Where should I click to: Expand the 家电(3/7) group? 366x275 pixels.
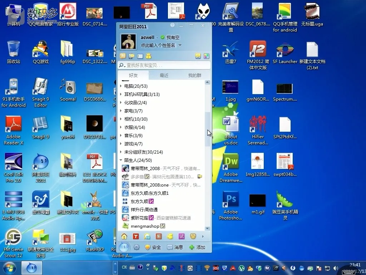[x=121, y=111]
